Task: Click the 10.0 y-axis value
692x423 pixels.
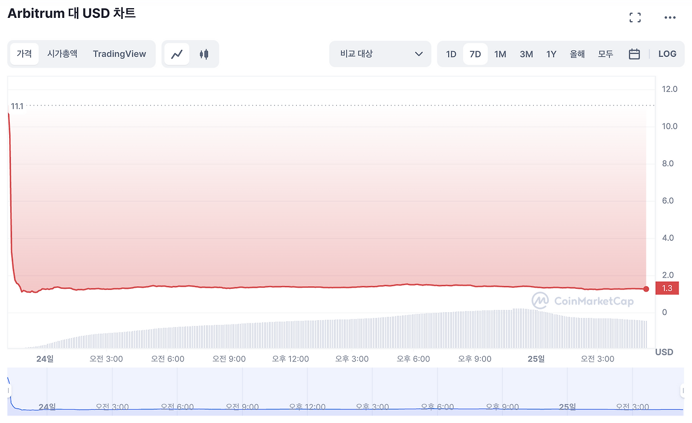Action: (669, 127)
